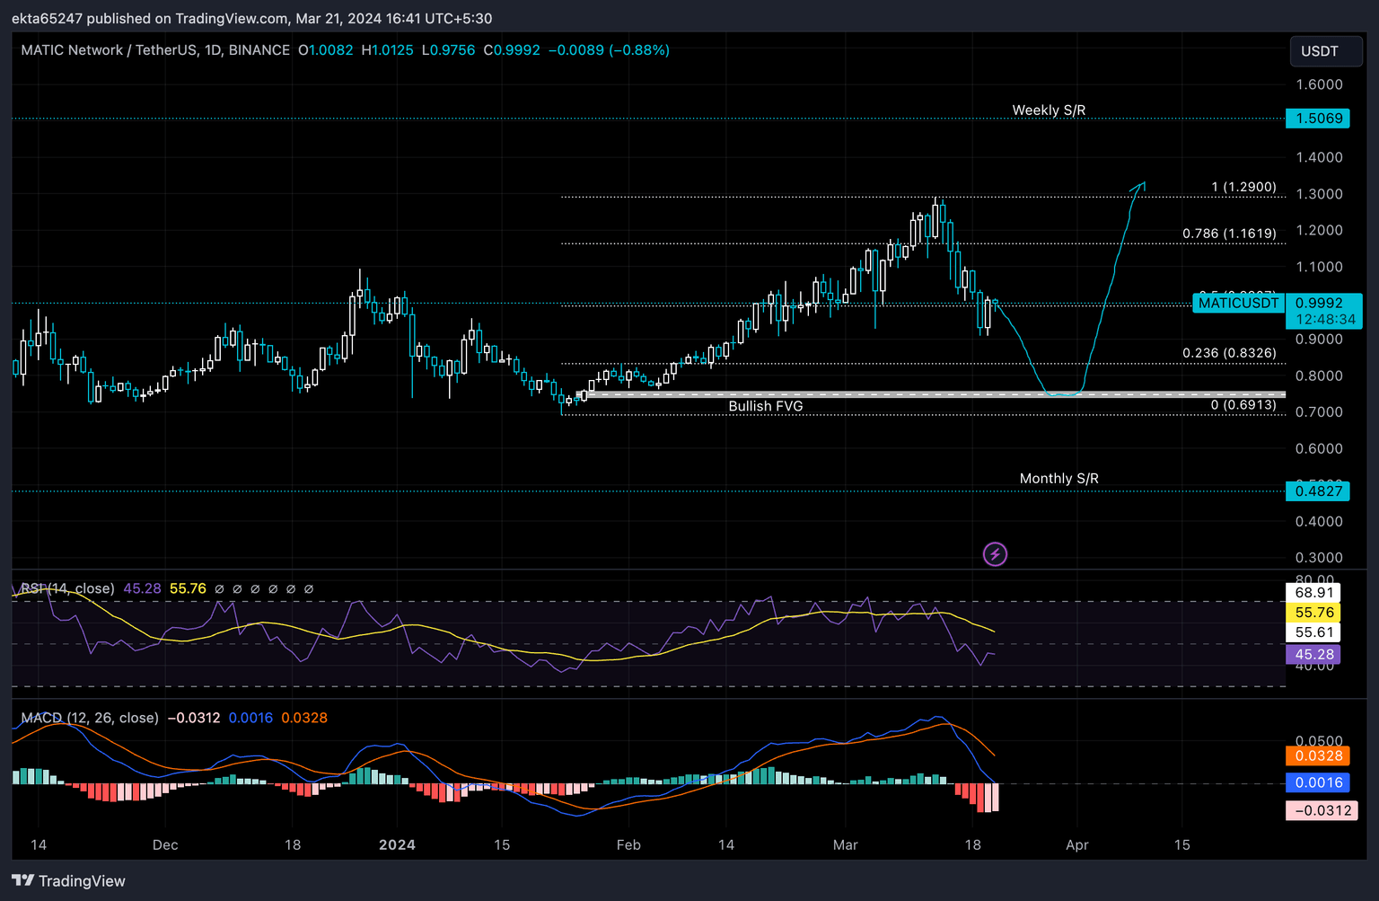This screenshot has width=1379, height=901.
Task: Click the MACD signal value 0.0328 in legend
Action: (304, 718)
